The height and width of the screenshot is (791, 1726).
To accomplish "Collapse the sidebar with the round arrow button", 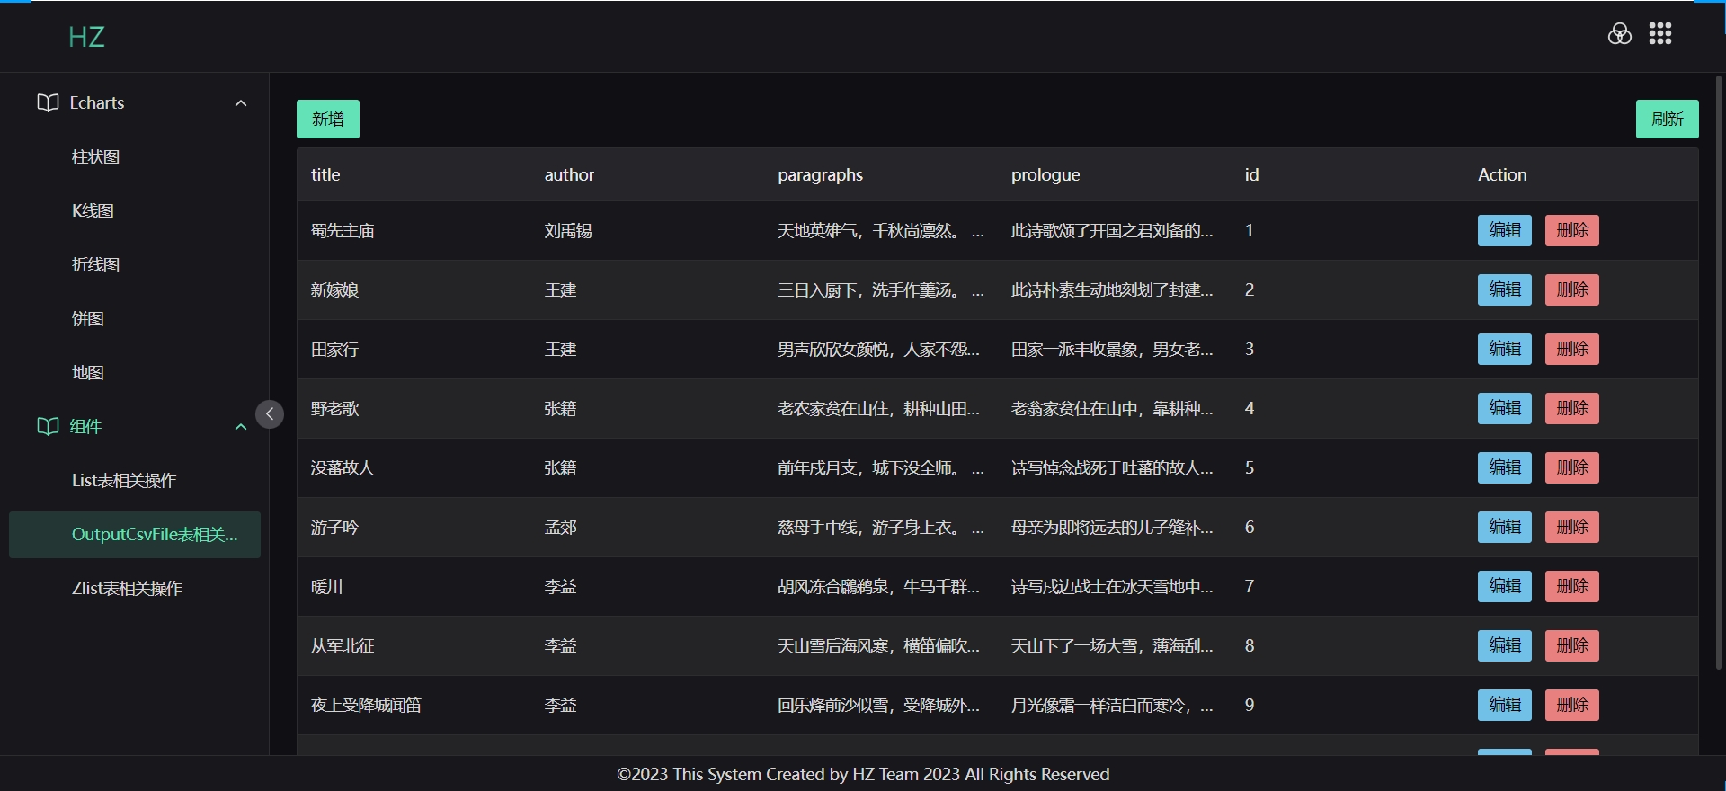I will click(x=270, y=414).
